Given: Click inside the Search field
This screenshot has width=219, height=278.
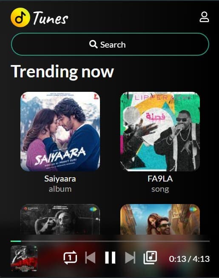Looking at the screenshot, I should point(110,44).
